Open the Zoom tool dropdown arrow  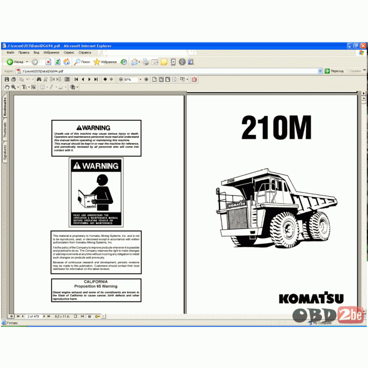18,87
